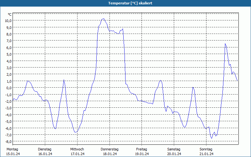
Task: Click the 2,0 y-axis value
Action: [x=9, y=74]
